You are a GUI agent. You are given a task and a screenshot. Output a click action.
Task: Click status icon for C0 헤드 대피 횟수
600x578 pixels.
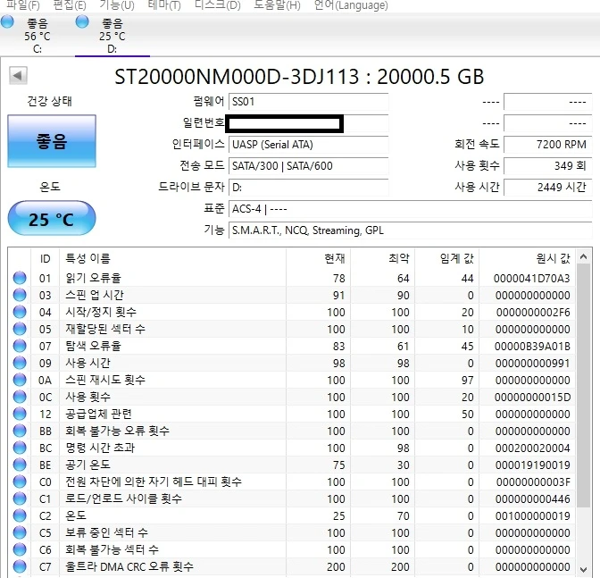click(x=20, y=482)
